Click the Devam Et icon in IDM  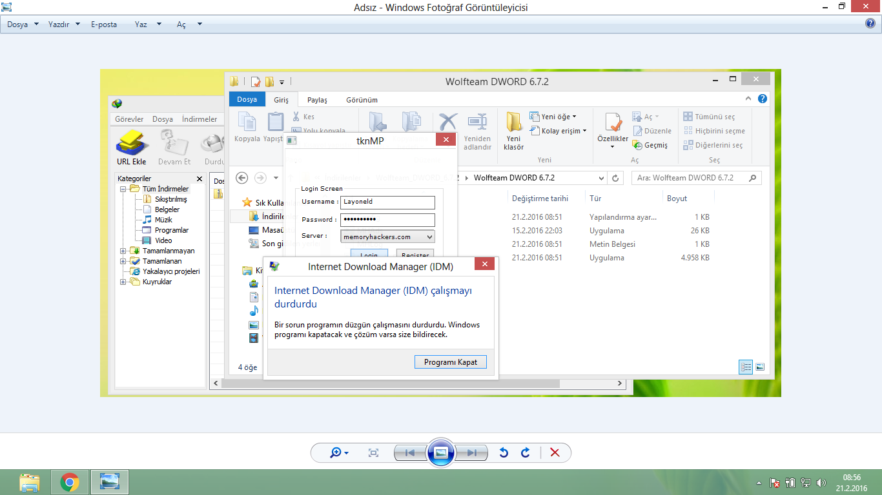pyautogui.click(x=174, y=147)
